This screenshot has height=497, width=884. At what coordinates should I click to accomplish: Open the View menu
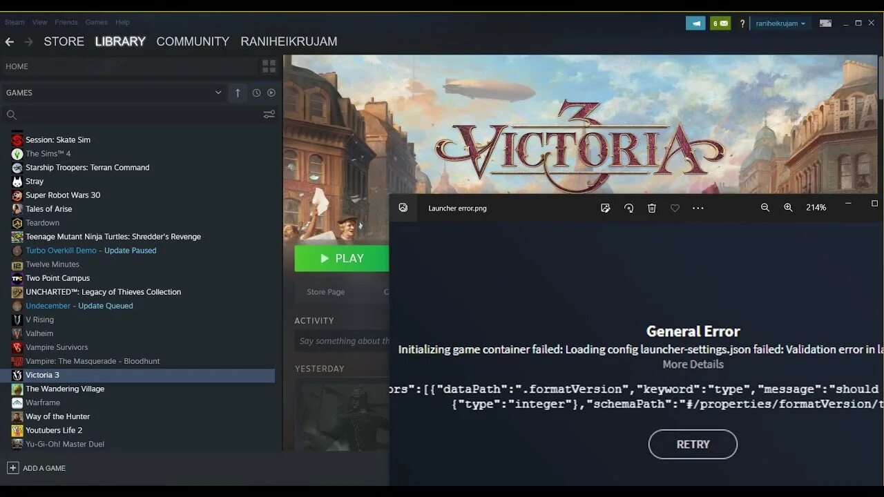click(40, 22)
